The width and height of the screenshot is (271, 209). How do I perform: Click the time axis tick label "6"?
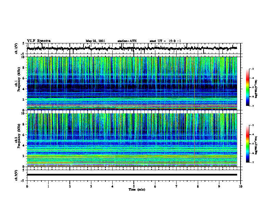coord(155,186)
